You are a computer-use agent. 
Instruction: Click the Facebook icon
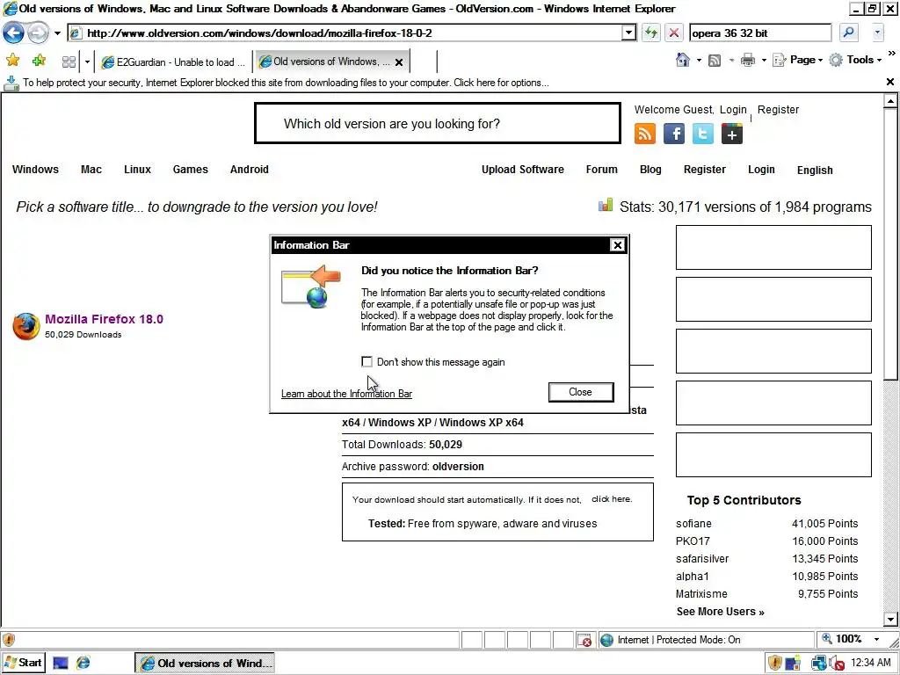click(x=674, y=134)
